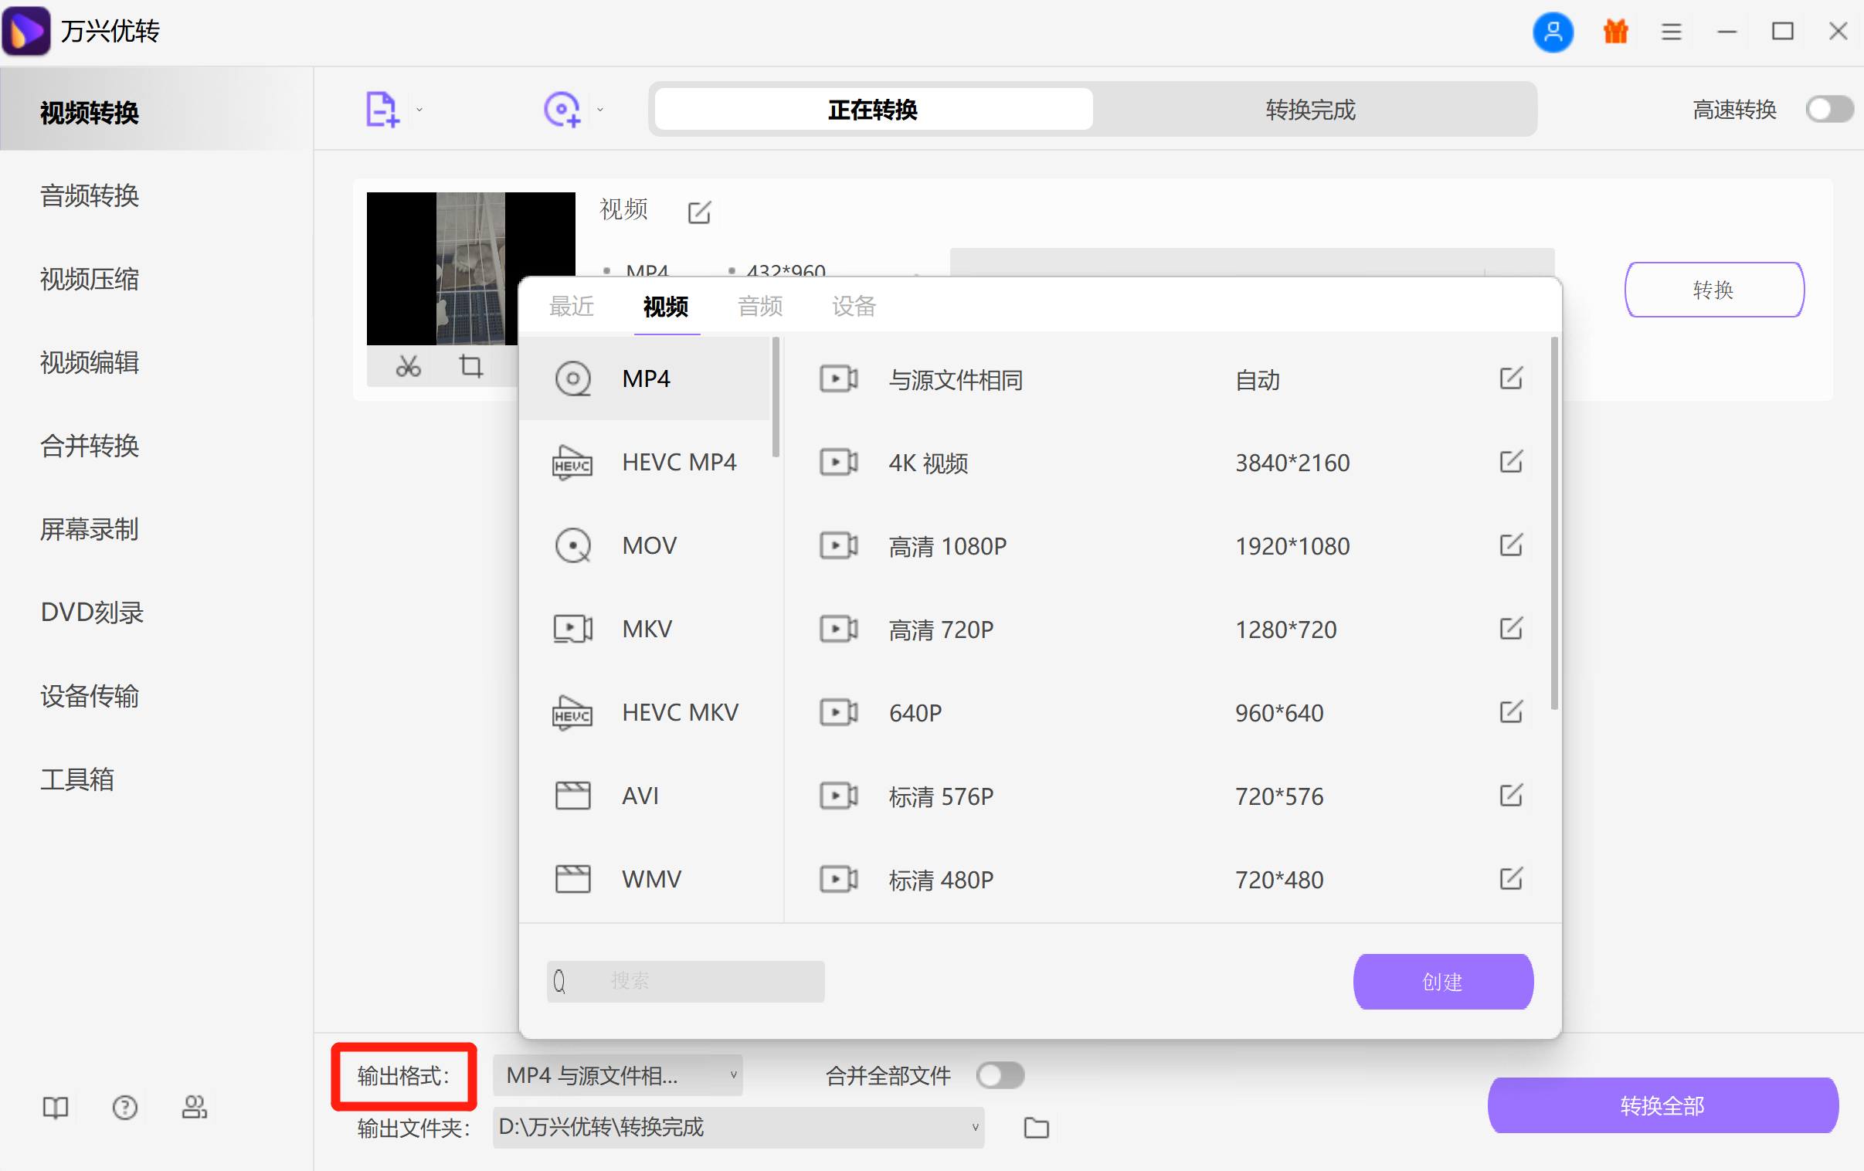The width and height of the screenshot is (1864, 1171).
Task: Switch to the 转换完成 tab
Action: click(x=1310, y=109)
